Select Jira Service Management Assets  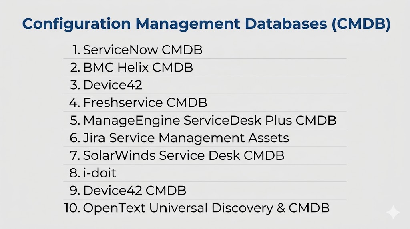pyautogui.click(x=186, y=138)
